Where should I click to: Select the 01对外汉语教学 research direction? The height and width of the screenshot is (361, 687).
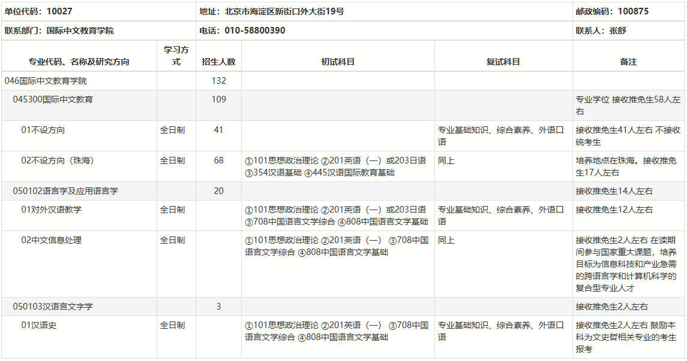pos(52,210)
